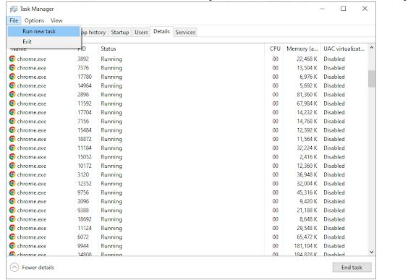
Task: Click chrome icon for PID 9944 row
Action: coord(12,246)
